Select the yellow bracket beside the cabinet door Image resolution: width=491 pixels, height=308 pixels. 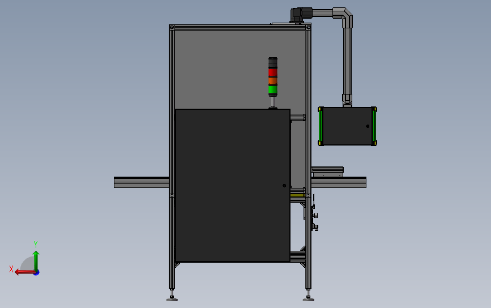pyautogui.click(x=297, y=195)
